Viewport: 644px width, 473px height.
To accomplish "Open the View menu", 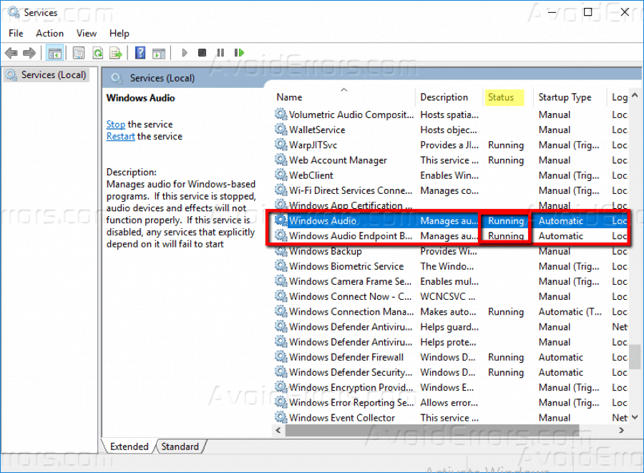I will click(x=86, y=33).
